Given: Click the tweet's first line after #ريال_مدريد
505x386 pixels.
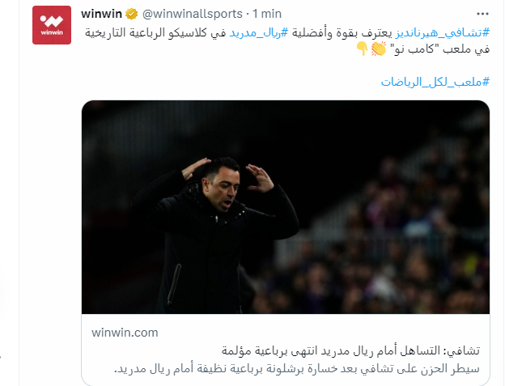Looking at the screenshot, I should [x=155, y=32].
